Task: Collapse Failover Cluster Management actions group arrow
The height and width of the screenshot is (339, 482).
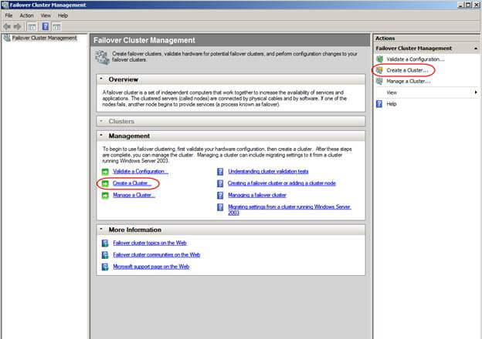Action: [x=476, y=49]
